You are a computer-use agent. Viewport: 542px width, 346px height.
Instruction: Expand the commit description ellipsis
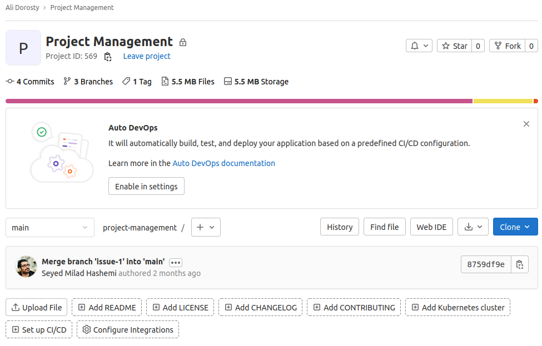click(176, 262)
